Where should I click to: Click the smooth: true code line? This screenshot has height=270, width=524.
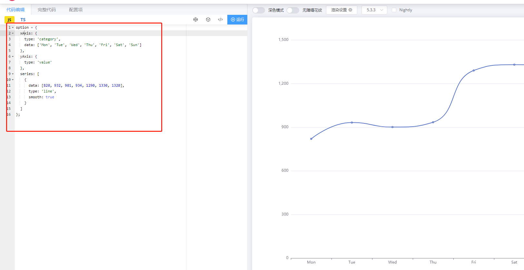click(41, 97)
